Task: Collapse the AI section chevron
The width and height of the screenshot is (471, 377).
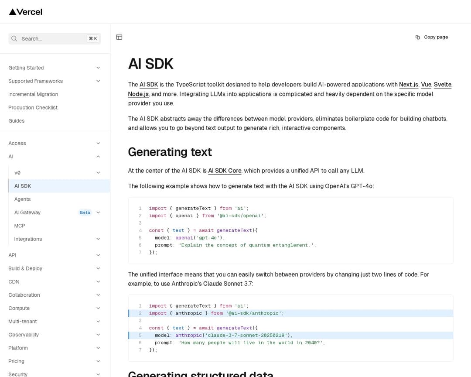Action: pyautogui.click(x=98, y=157)
